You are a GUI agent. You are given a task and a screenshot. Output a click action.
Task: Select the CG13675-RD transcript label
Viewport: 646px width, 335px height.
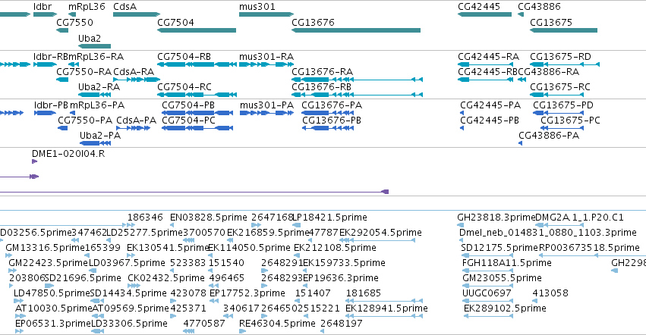(x=560, y=56)
